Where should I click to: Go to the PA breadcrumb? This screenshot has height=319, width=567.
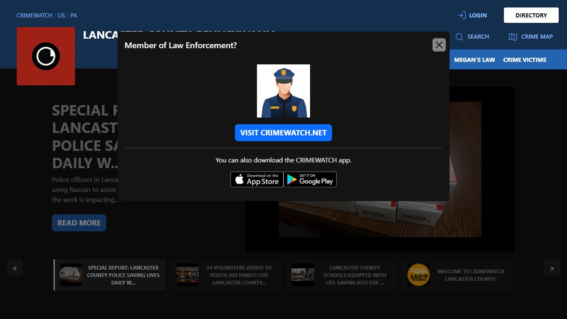73,15
